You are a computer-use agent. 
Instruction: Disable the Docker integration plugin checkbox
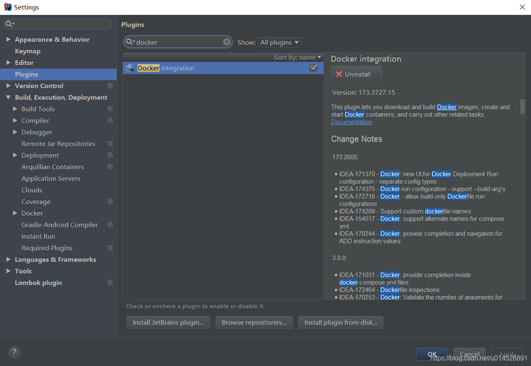coord(313,68)
